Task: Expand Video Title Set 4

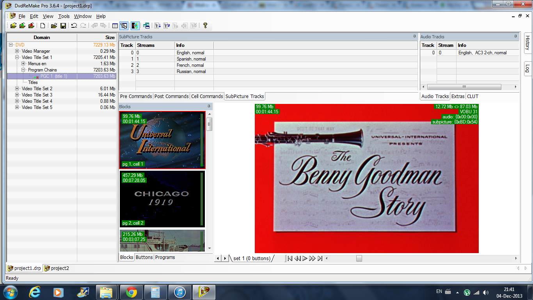Action: pyautogui.click(x=17, y=101)
